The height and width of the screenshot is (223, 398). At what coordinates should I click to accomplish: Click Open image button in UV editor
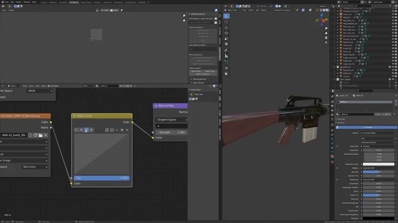click(x=114, y=10)
